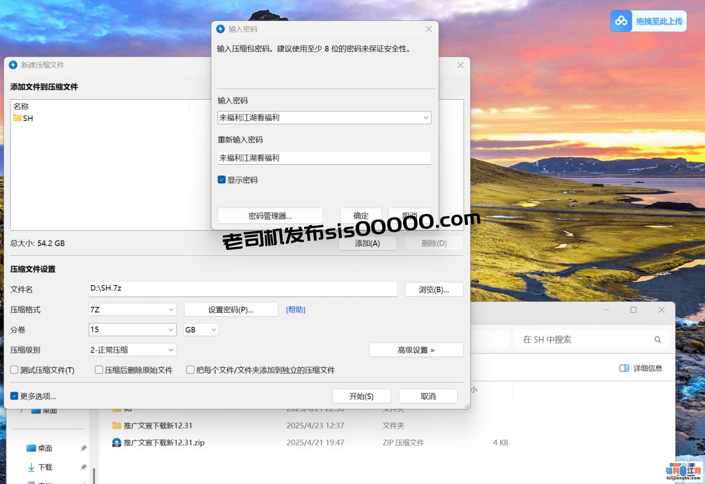Click the magnifier icon in SH search box
The height and width of the screenshot is (484, 705).
tap(658, 339)
